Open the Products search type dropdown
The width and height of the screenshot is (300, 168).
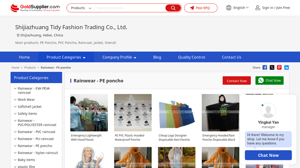pyautogui.click(x=81, y=8)
